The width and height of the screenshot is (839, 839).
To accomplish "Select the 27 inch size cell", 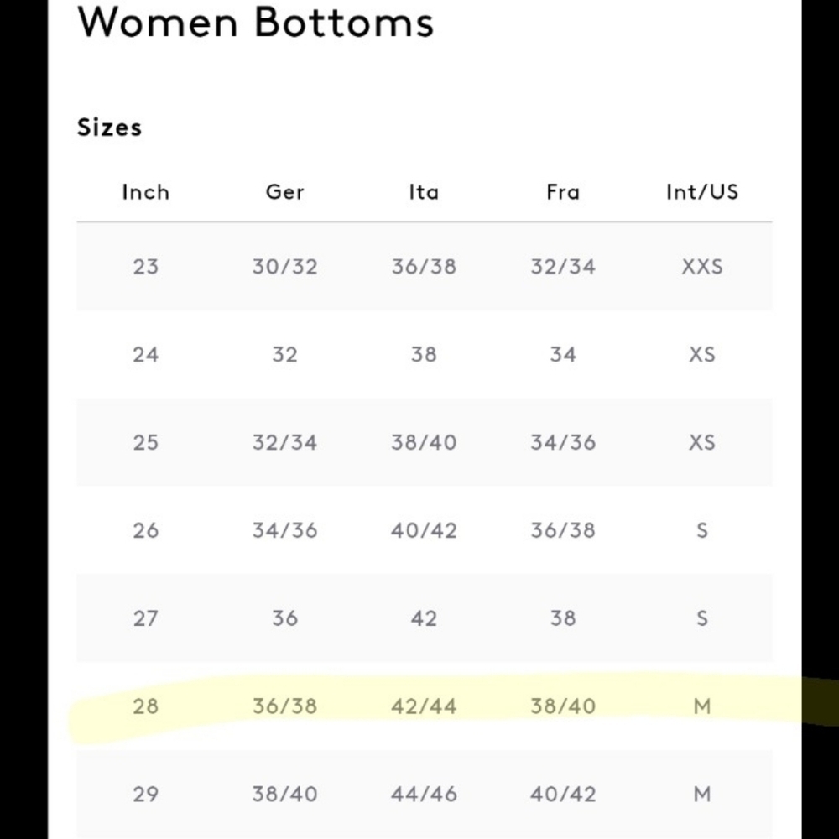I will [x=145, y=618].
